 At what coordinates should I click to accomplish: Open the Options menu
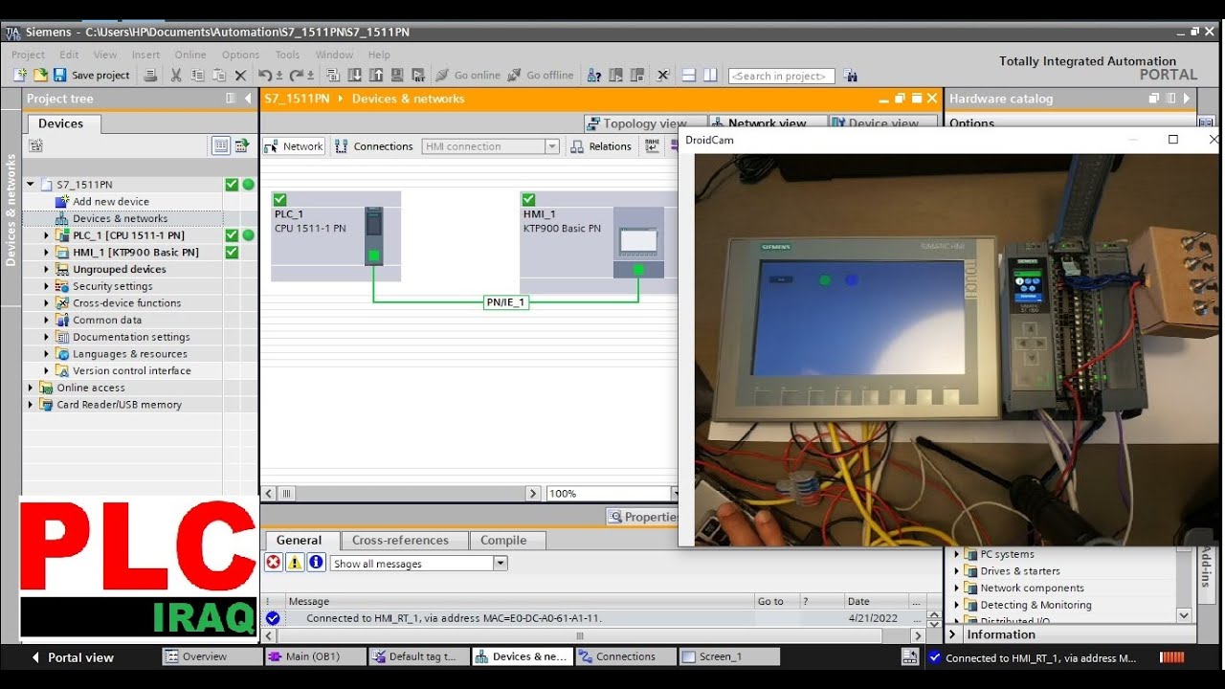tap(240, 55)
